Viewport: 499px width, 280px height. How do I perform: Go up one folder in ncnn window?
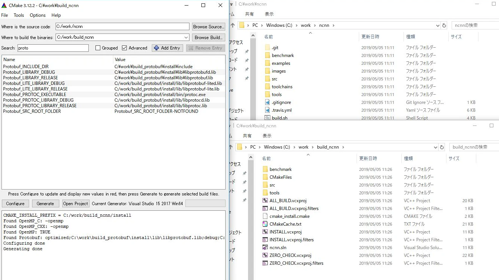tap(233, 25)
